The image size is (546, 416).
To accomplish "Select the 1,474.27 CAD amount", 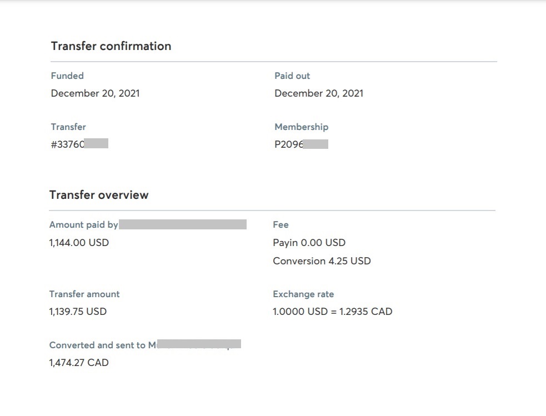I will click(x=79, y=363).
